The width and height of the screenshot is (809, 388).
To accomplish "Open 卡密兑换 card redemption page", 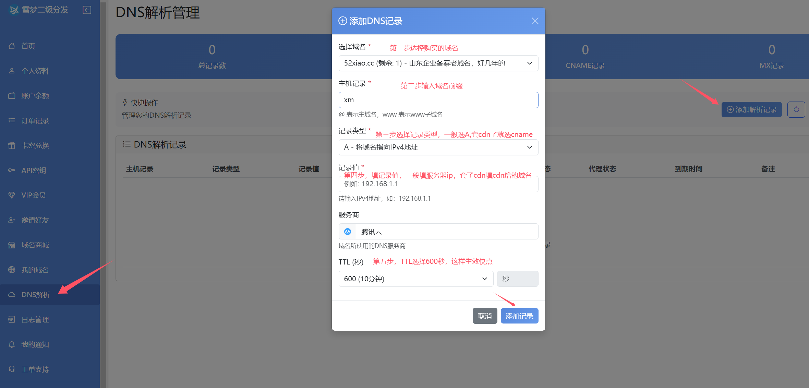I will point(34,145).
